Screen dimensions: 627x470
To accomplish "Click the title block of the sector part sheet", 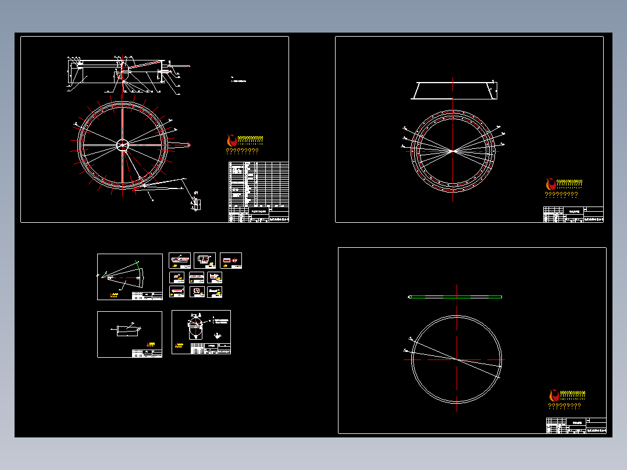I will (x=147, y=295).
